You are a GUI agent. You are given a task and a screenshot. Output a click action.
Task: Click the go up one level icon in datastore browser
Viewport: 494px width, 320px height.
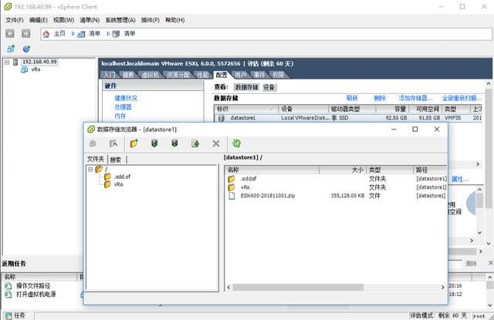93,143
